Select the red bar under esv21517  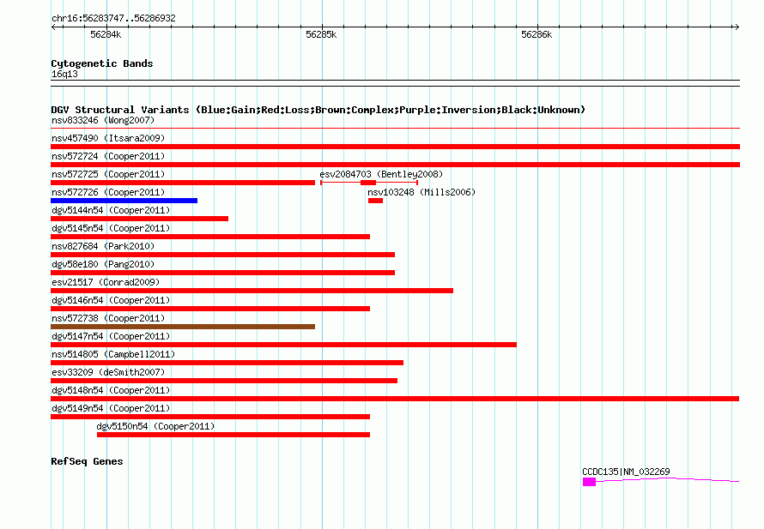pos(252,291)
